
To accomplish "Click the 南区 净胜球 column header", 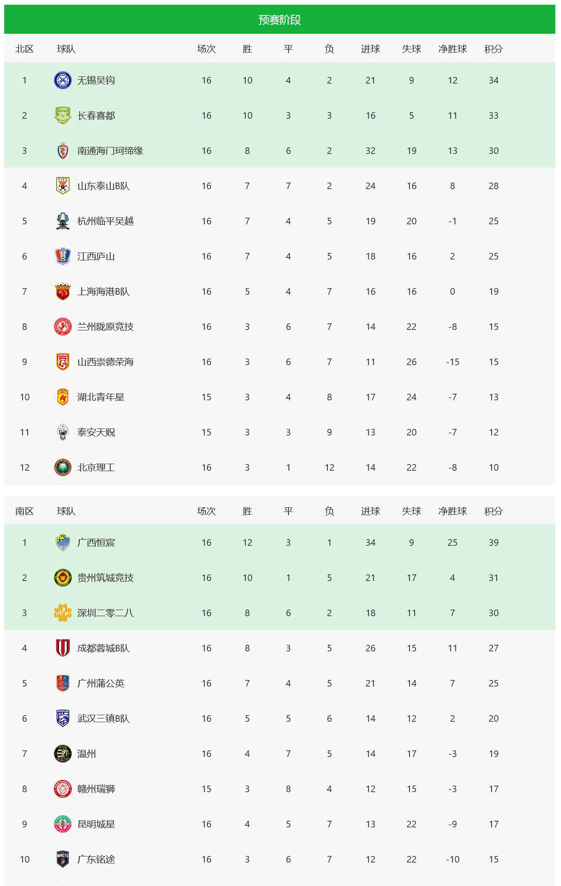I will click(x=452, y=511).
